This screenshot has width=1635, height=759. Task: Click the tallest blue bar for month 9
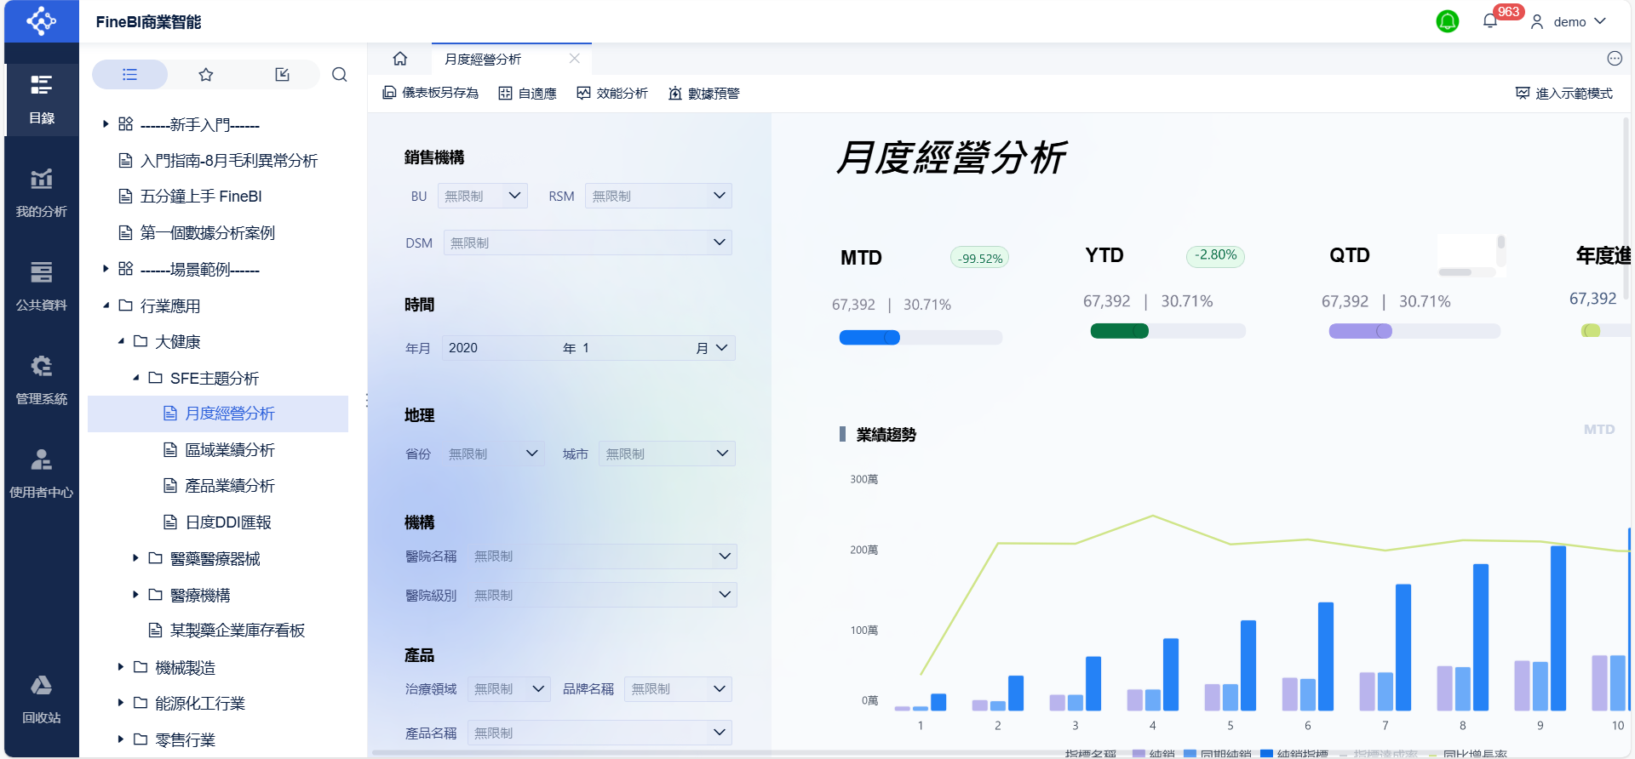pos(1558,628)
